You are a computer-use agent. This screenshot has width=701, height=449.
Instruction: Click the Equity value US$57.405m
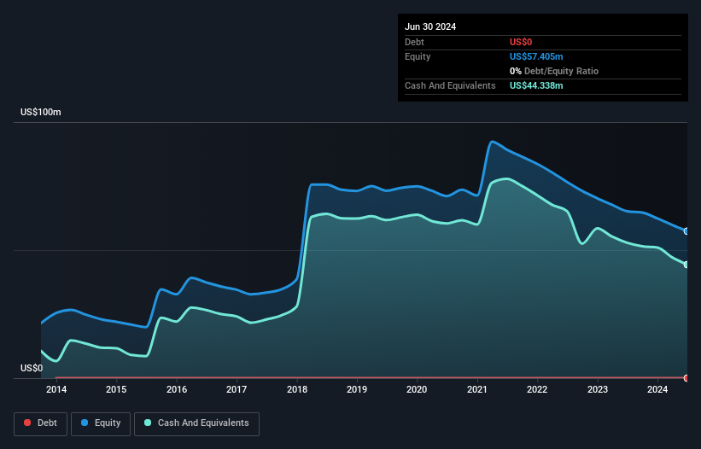click(x=536, y=56)
